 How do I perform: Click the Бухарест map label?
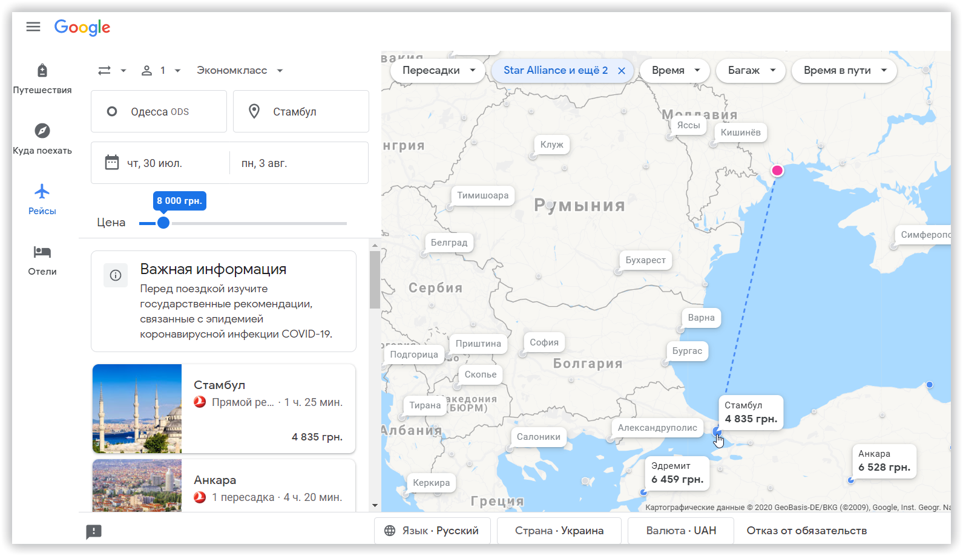645,260
